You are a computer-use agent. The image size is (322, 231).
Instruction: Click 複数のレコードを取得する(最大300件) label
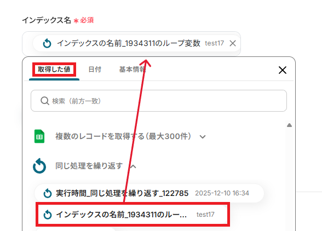click(123, 136)
